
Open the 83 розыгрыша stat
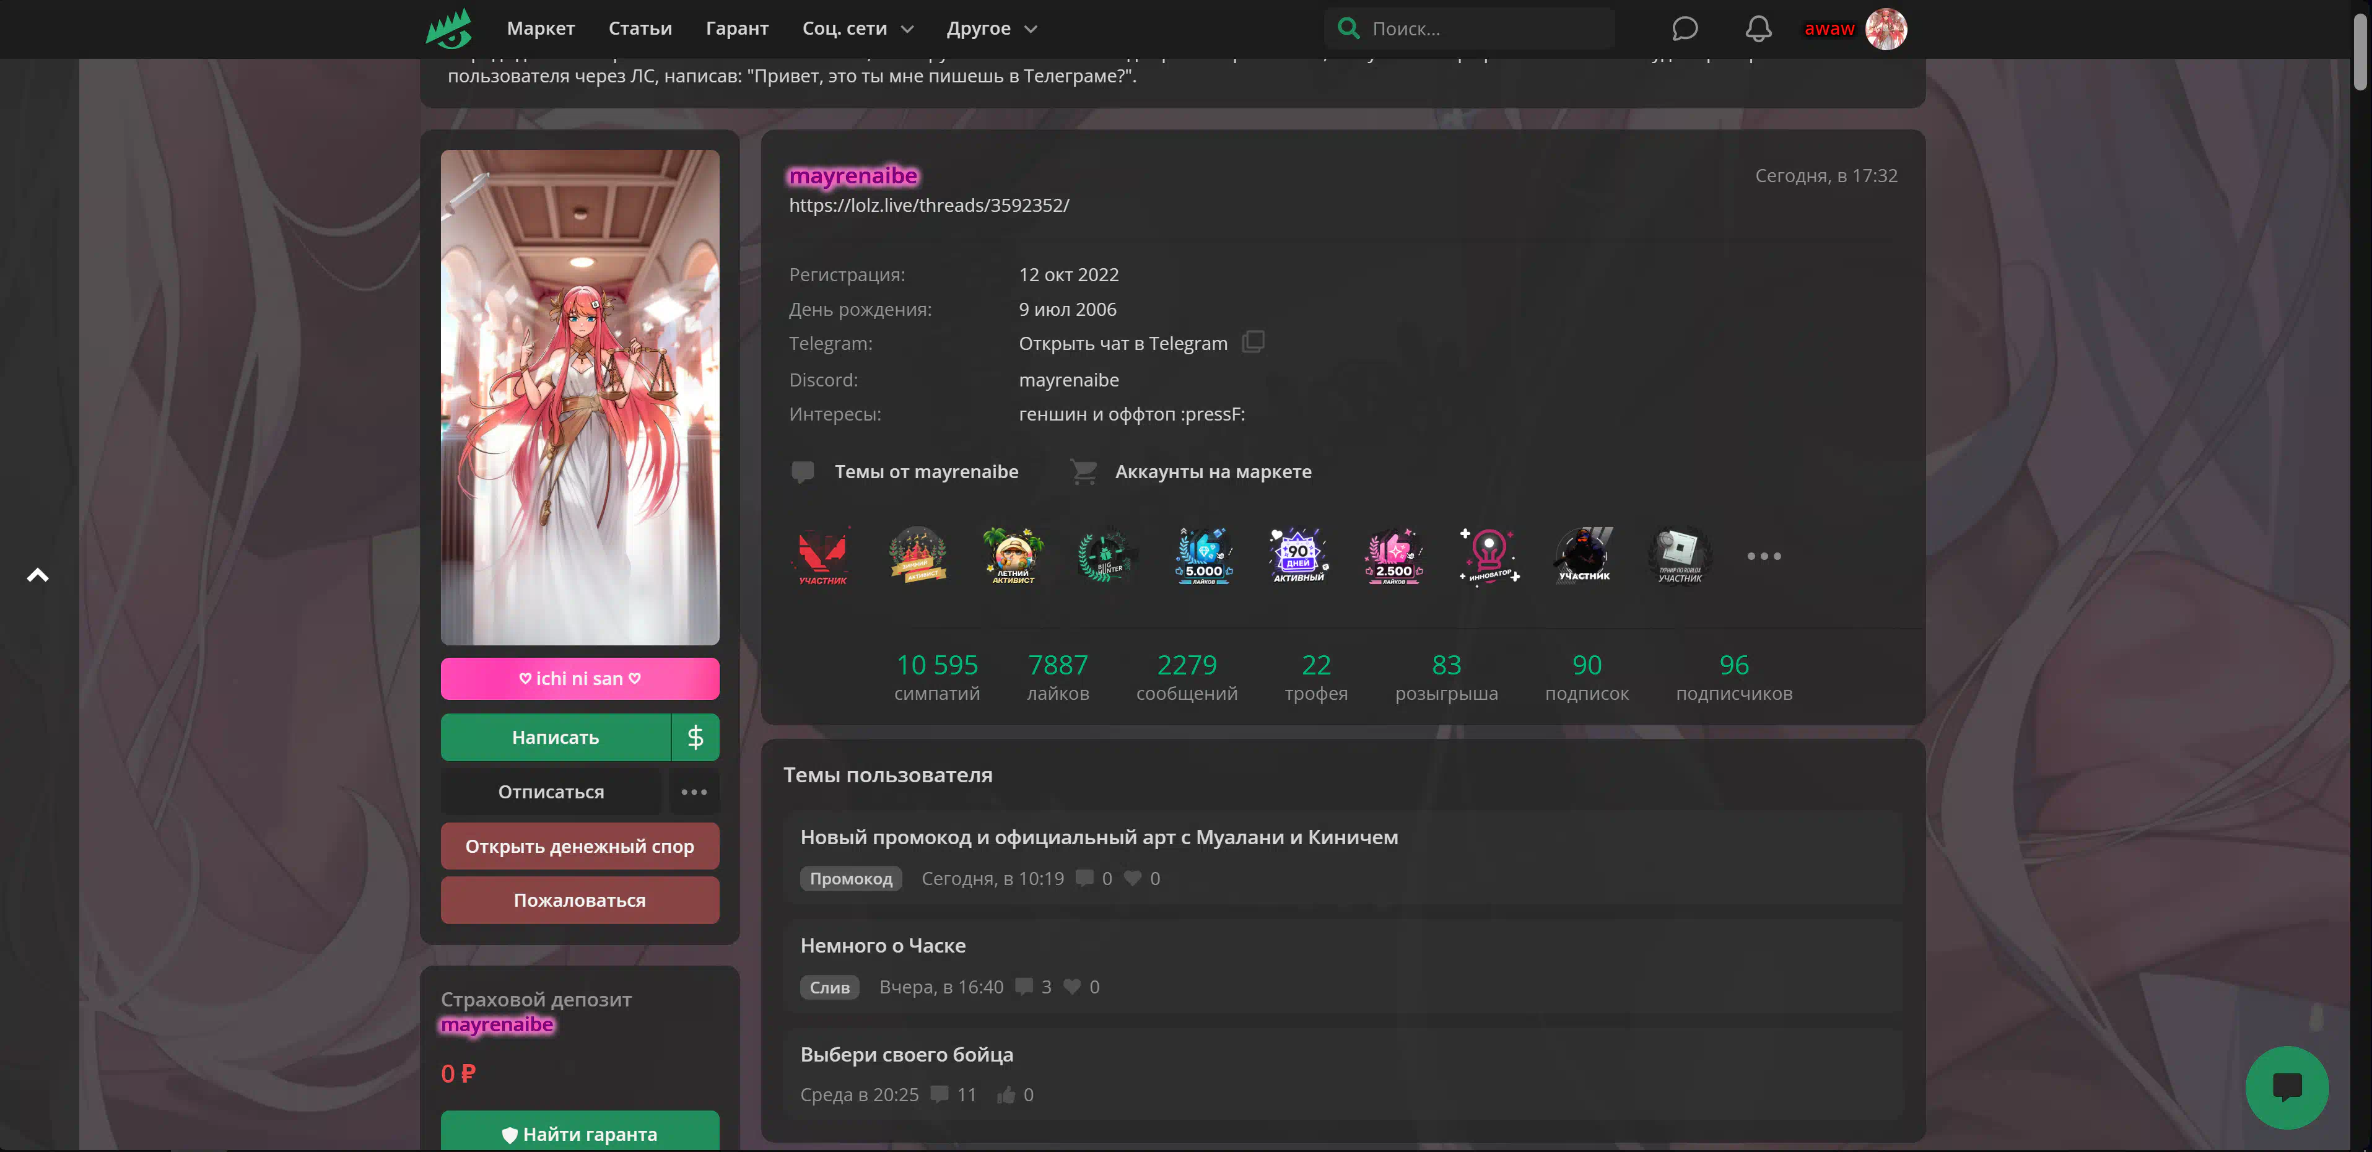(x=1445, y=677)
